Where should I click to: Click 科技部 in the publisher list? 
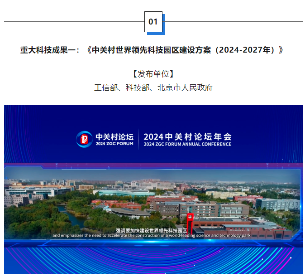click(x=137, y=87)
